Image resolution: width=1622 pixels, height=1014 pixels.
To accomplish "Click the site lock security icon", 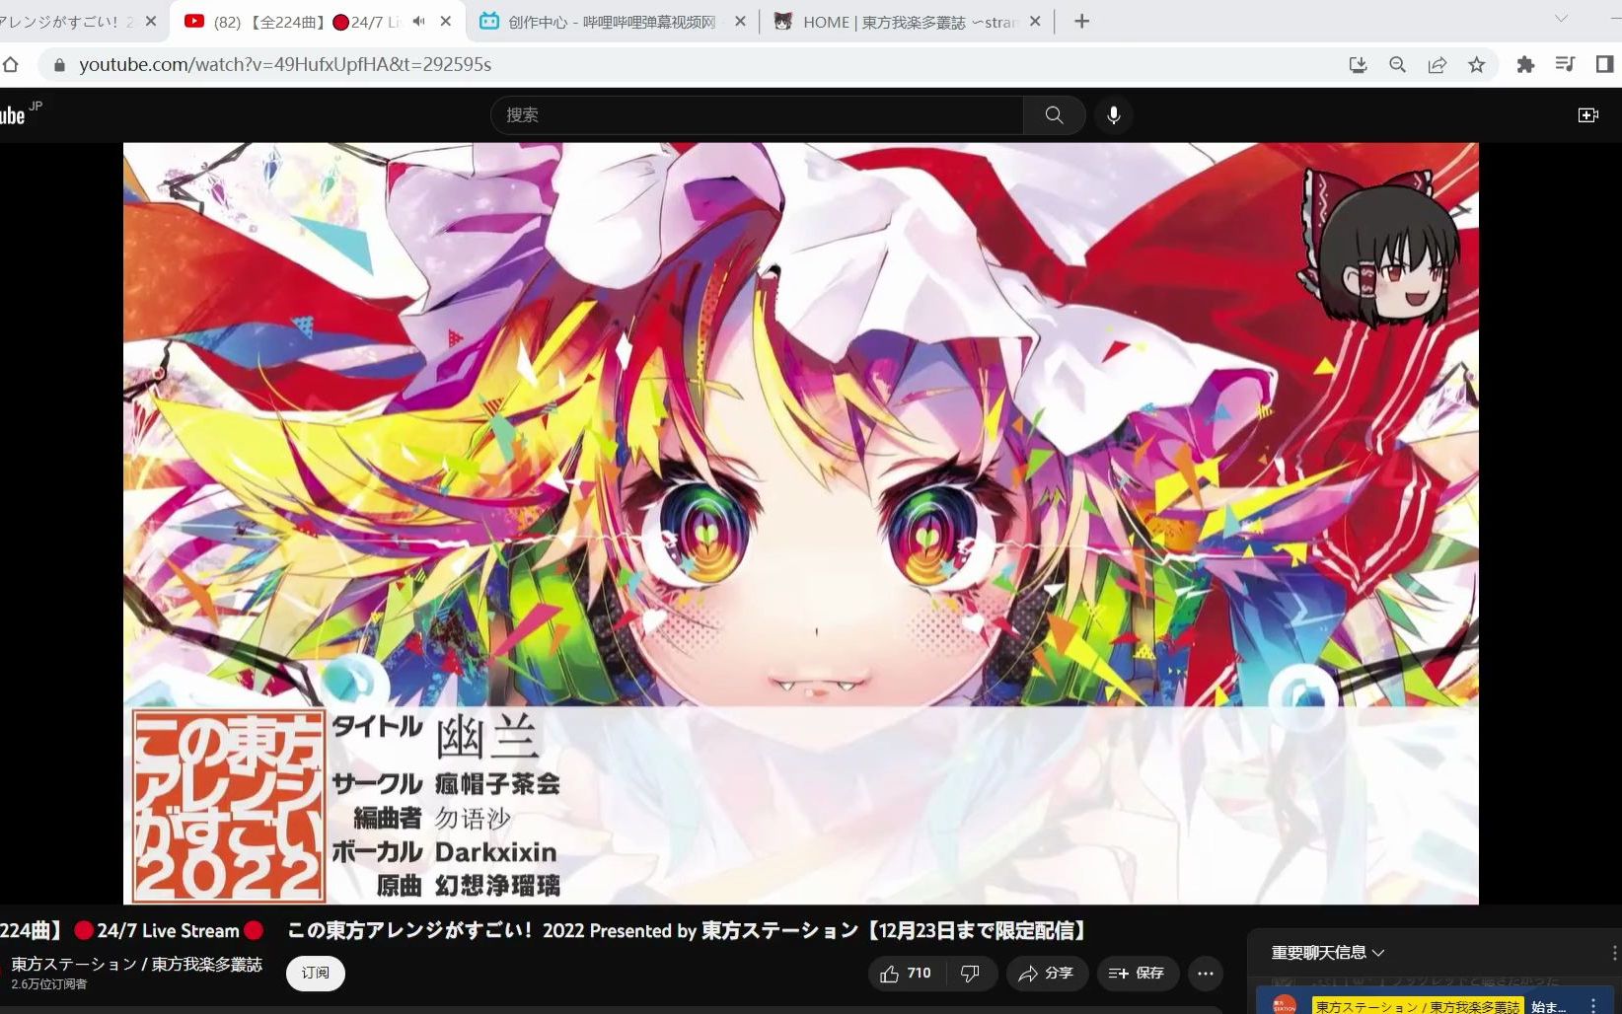I will pyautogui.click(x=59, y=65).
